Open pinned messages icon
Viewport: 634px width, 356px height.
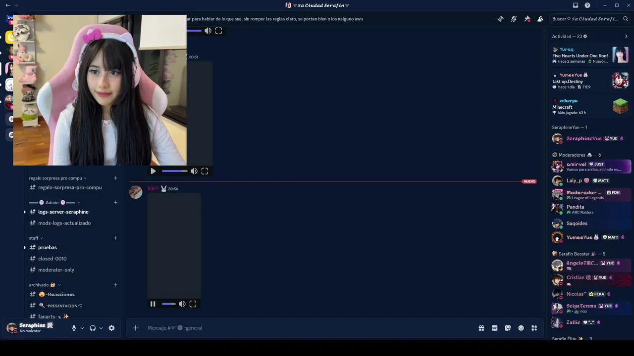[527, 19]
